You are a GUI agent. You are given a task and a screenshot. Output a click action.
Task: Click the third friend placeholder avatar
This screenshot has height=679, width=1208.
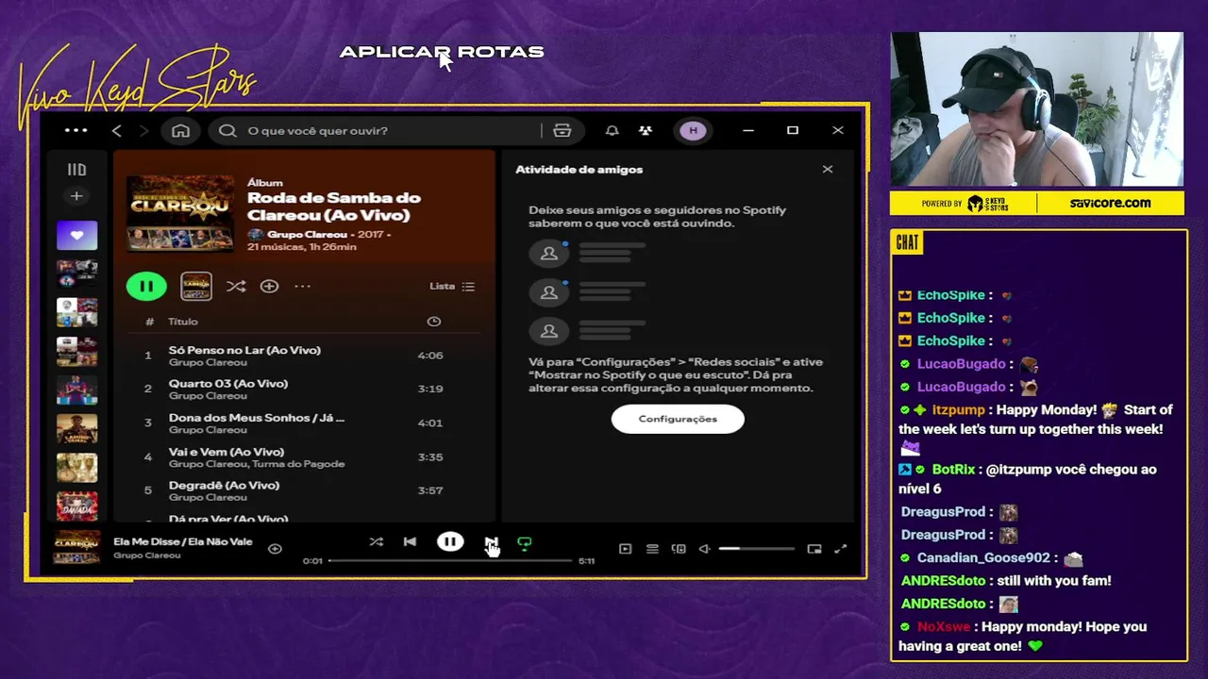coord(548,331)
